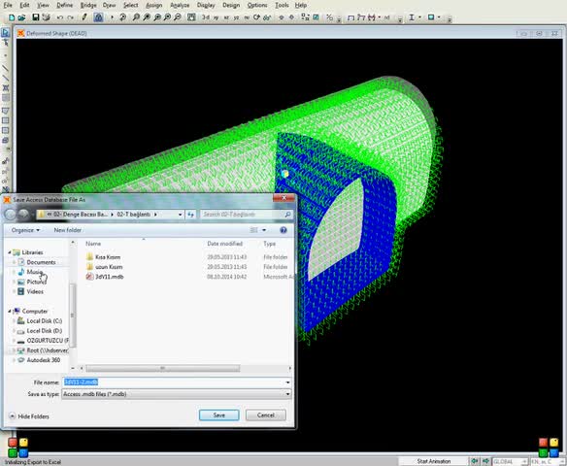Select Local Disk (C:) in navigation pane
This screenshot has height=466, width=567.
(x=44, y=321)
